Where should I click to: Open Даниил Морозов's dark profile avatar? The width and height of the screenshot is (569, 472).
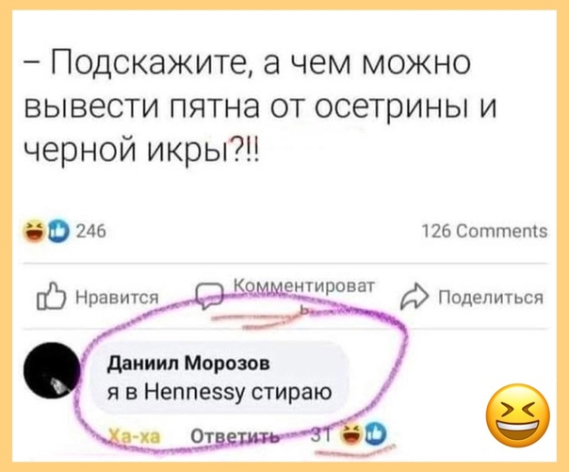tap(52, 369)
